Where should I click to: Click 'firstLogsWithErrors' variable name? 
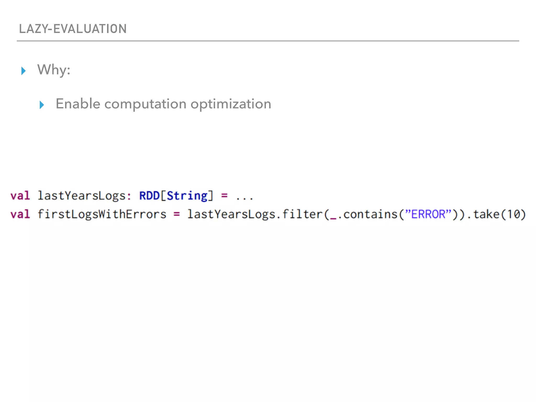point(102,214)
